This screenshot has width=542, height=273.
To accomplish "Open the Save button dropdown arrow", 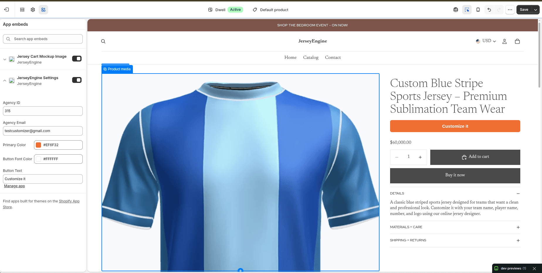I will 536,10.
